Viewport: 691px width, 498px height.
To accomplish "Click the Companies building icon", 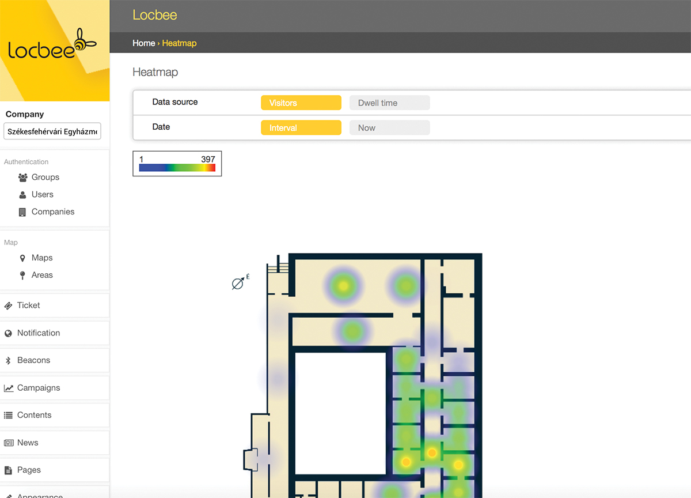I will pos(22,212).
